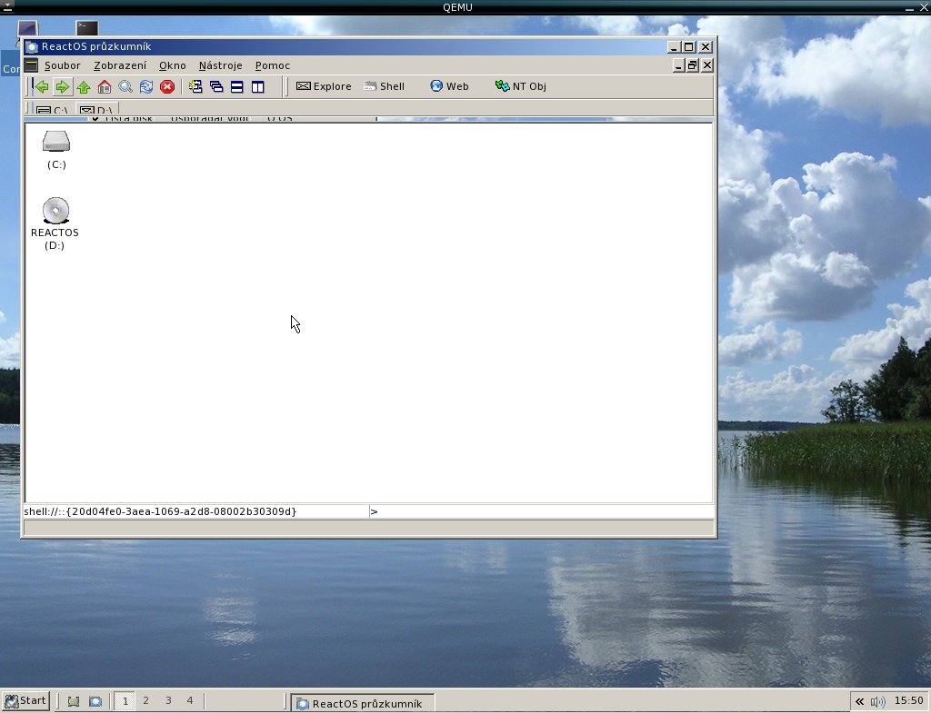Click the NT Obj toolbar button
Image resolution: width=931 pixels, height=713 pixels.
521,86
